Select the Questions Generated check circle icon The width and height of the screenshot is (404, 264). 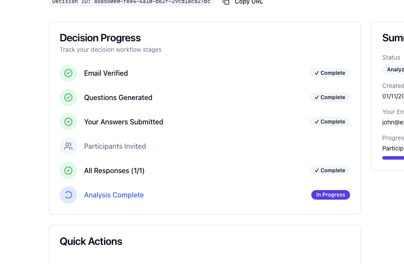[68, 97]
